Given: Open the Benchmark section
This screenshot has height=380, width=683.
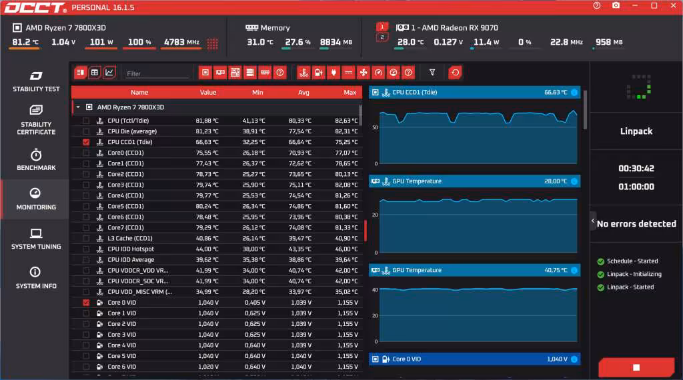Looking at the screenshot, I should [x=36, y=160].
